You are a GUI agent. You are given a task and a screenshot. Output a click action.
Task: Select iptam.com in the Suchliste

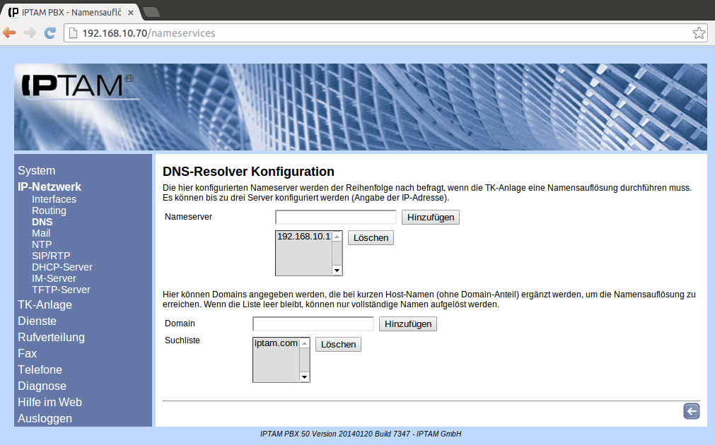pos(276,343)
